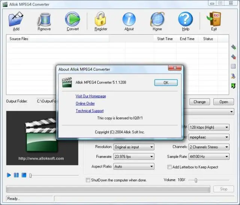Start conversion with the Convert icon
240x205 pixels.
point(72,19)
